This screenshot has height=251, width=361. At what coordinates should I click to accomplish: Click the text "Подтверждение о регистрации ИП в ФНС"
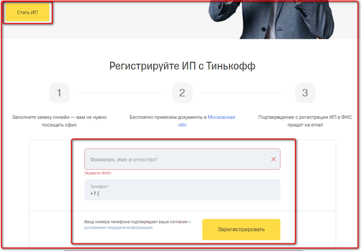point(305,117)
